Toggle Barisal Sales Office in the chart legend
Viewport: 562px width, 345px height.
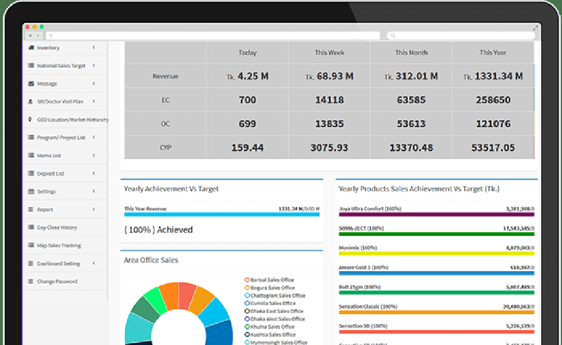tap(269, 280)
